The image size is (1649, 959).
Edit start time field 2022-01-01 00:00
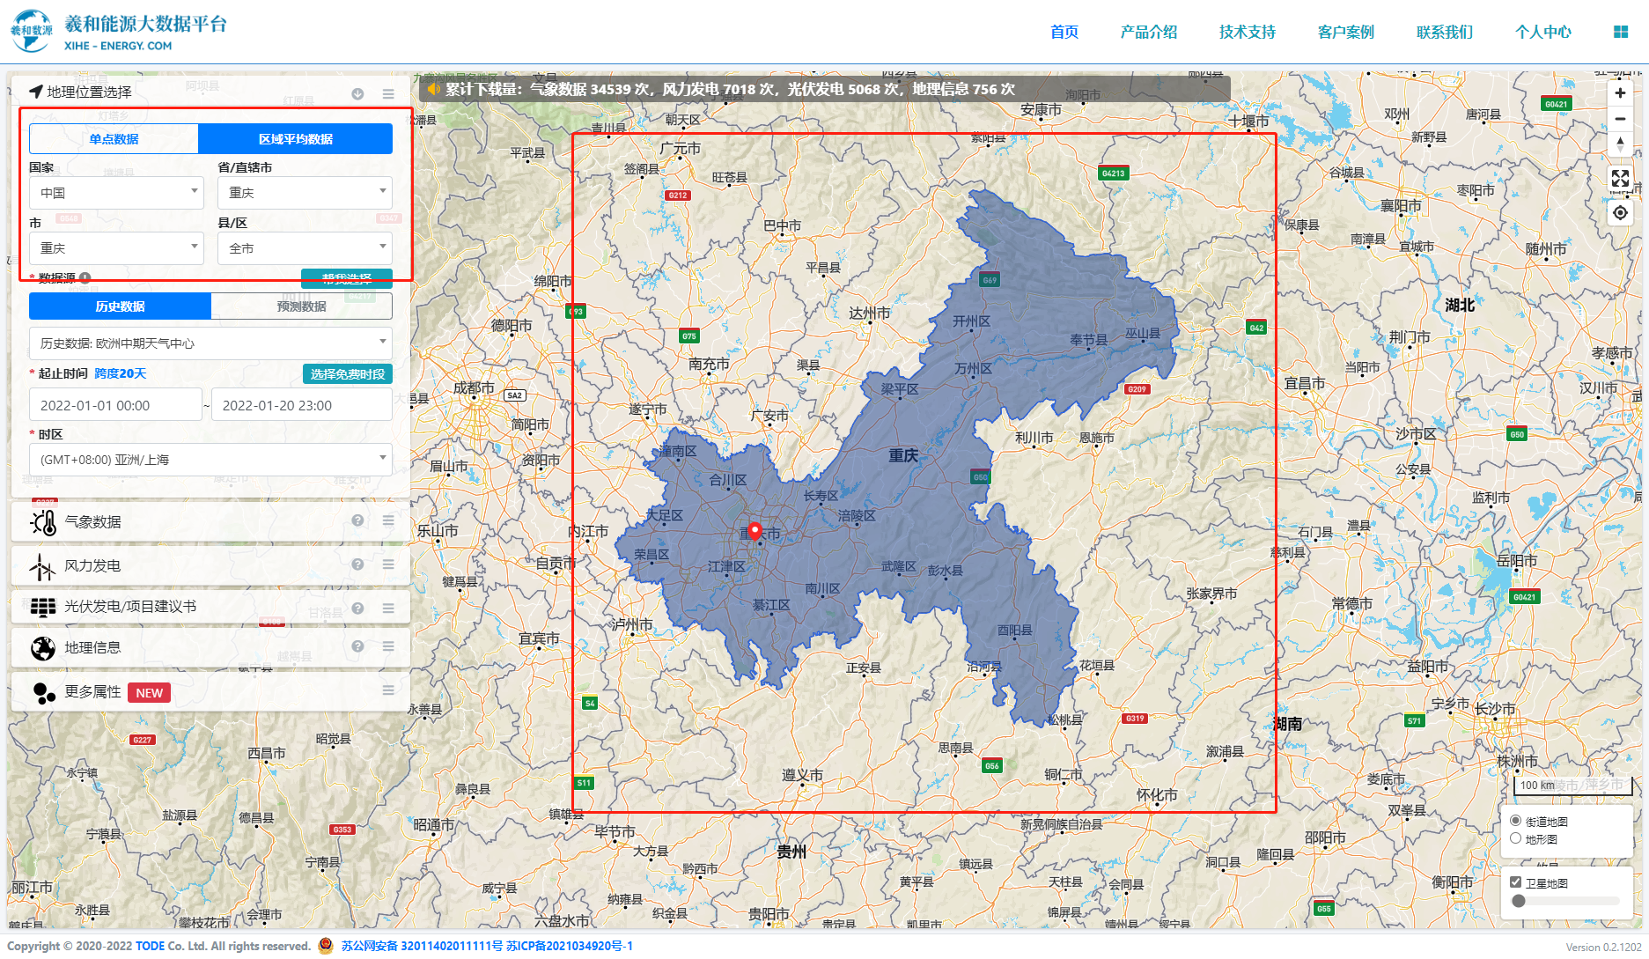click(116, 405)
